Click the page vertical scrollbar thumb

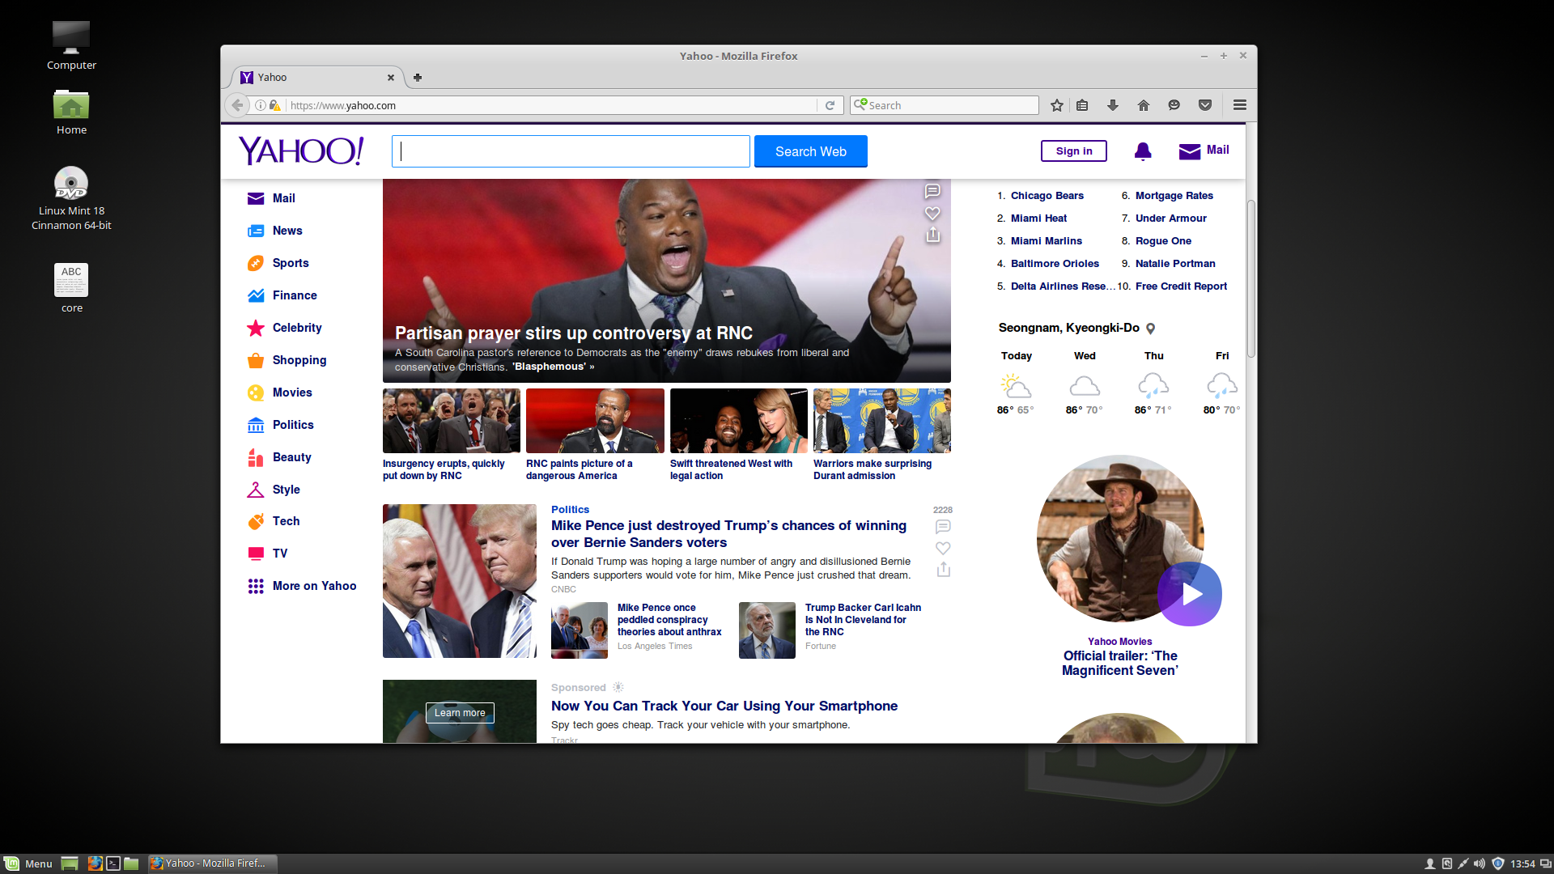tap(1251, 278)
